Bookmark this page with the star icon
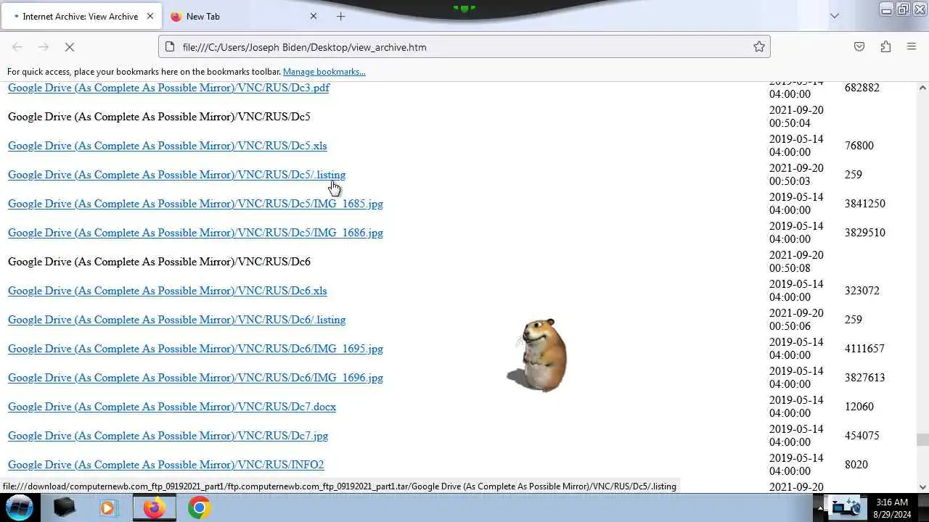The image size is (929, 522). [759, 47]
